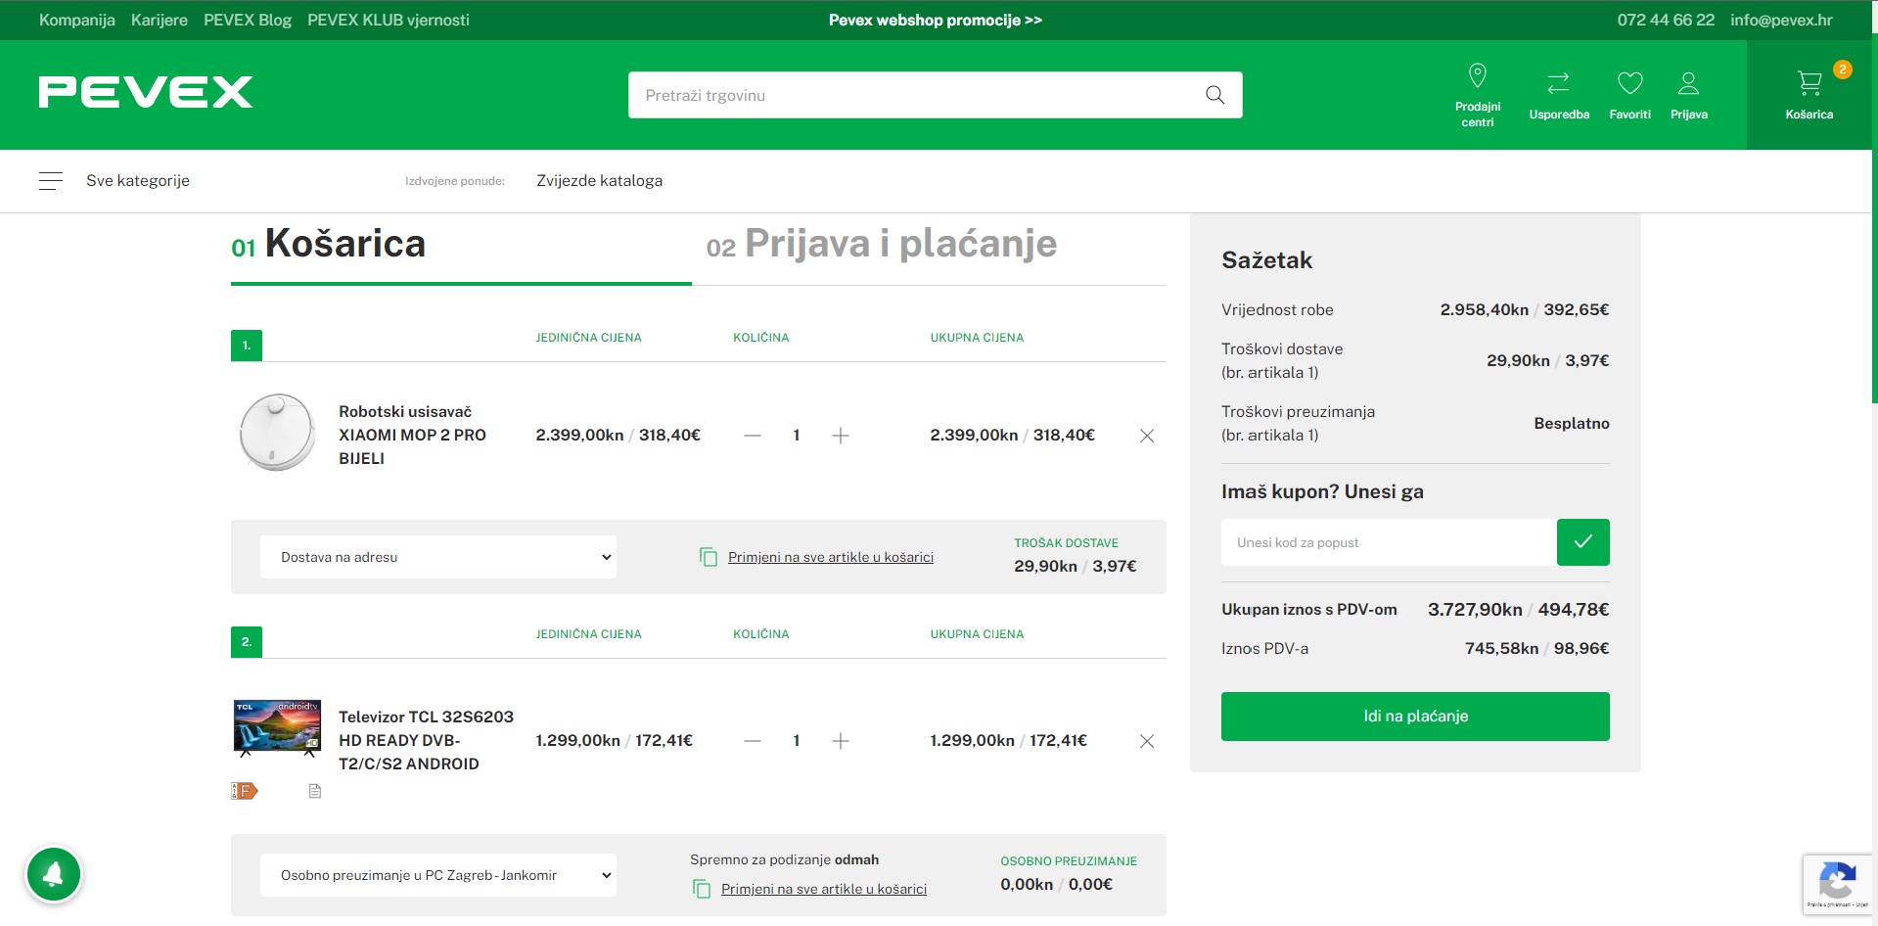
Task: Click energy label F icon for TCL TV
Action: pyautogui.click(x=244, y=791)
